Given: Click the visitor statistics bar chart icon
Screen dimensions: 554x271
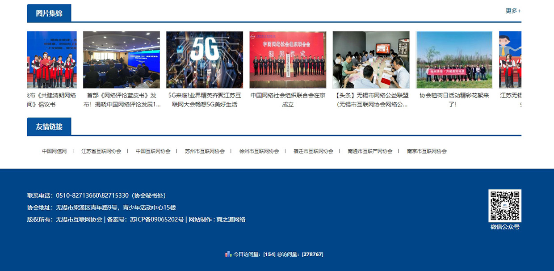Looking at the screenshot, I should tap(228, 254).
